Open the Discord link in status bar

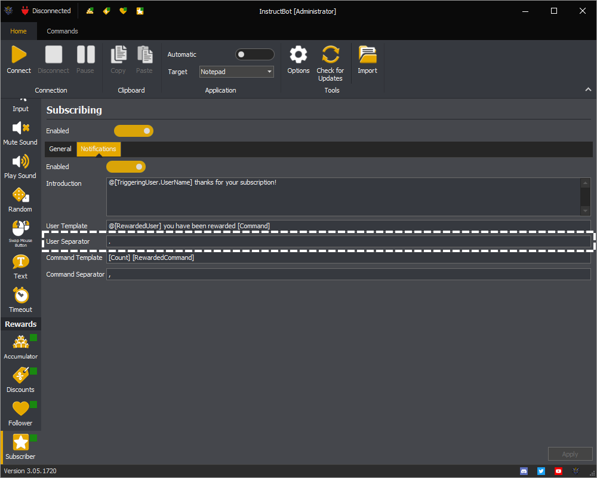pos(524,471)
